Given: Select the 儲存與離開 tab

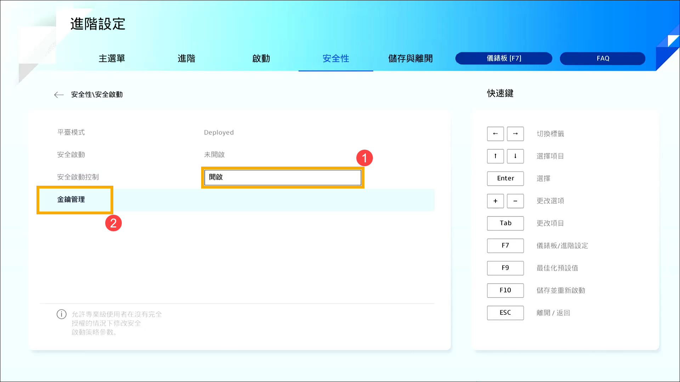Looking at the screenshot, I should click(x=410, y=58).
